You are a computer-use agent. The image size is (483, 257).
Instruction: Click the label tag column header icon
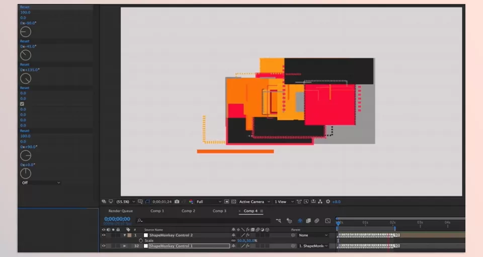[x=128, y=230]
